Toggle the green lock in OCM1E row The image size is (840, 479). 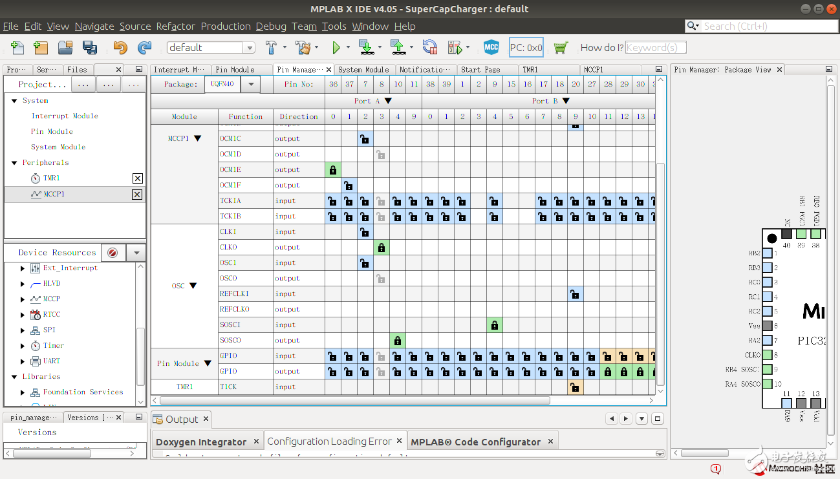point(333,170)
